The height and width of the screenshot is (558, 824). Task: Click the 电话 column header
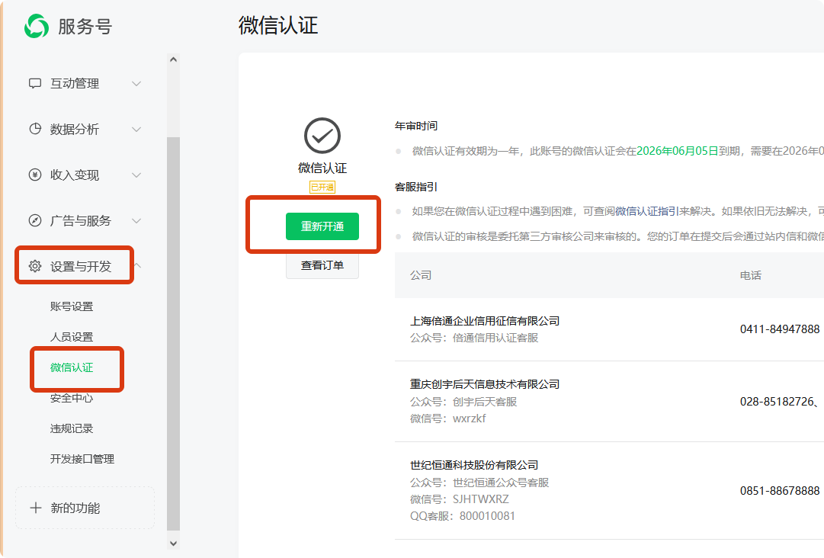[x=750, y=274]
